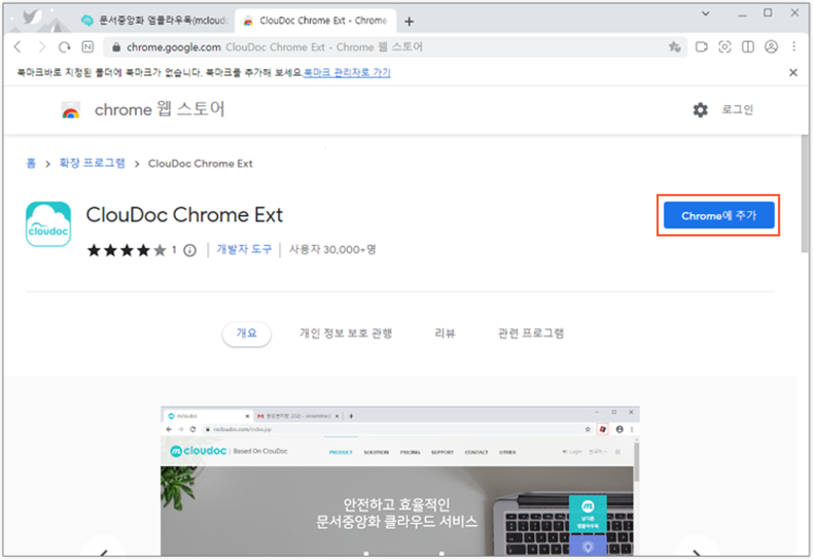The width and height of the screenshot is (813, 560).
Task: Click the five-star rating
Action: tap(127, 250)
